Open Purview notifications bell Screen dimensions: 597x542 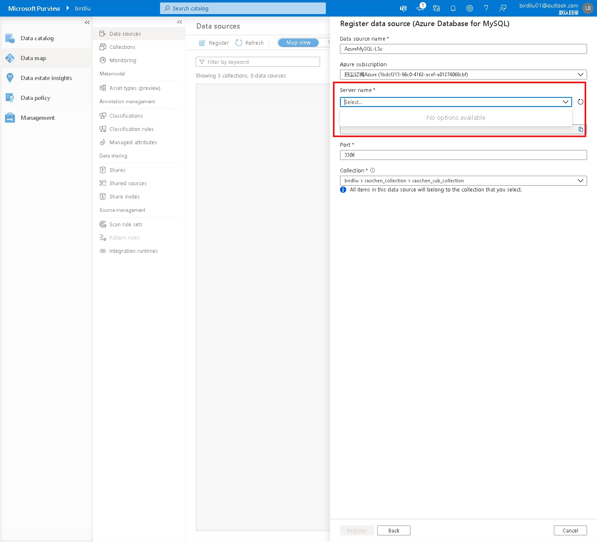(453, 8)
